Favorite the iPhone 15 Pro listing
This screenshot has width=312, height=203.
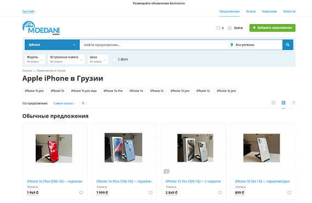coord(220,193)
